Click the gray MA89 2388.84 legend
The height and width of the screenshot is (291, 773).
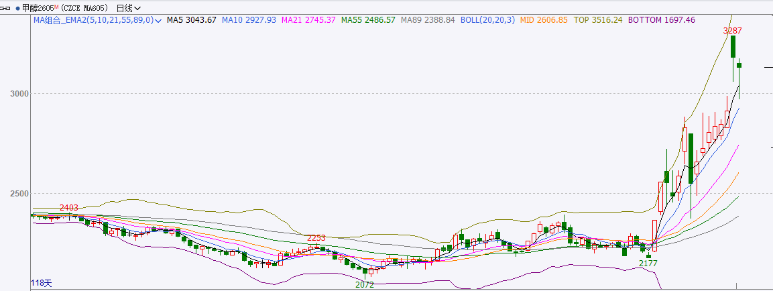tap(428, 20)
